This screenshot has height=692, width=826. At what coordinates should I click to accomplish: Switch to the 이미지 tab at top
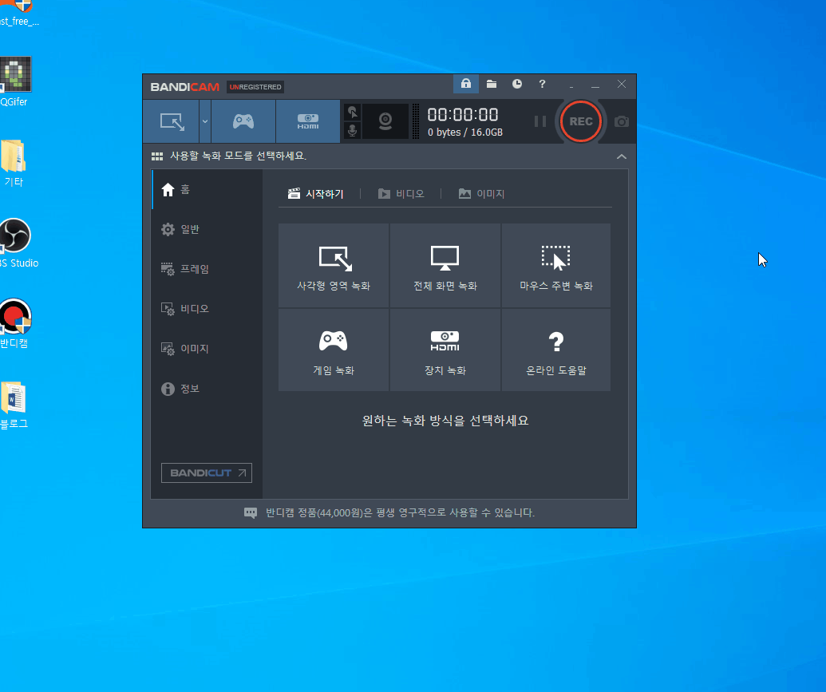(481, 194)
